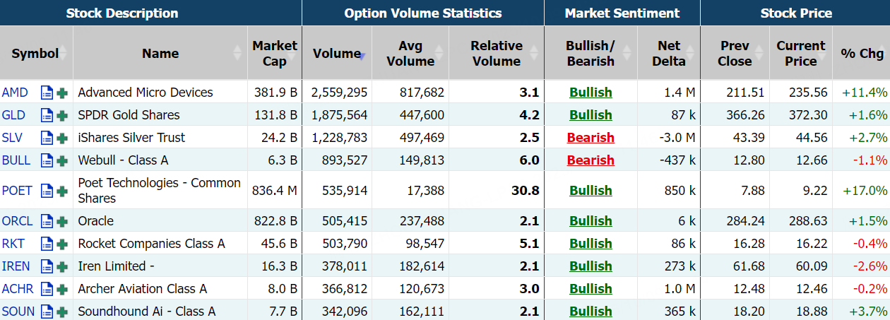Click the % Chg column header
Viewport: 890px width, 320px height.
tap(862, 53)
